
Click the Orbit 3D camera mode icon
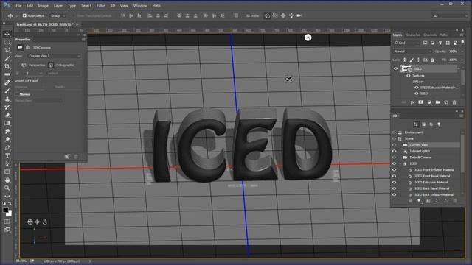click(x=267, y=15)
